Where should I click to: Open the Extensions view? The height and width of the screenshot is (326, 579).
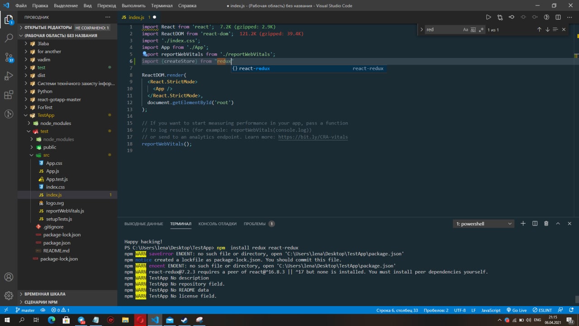click(9, 95)
